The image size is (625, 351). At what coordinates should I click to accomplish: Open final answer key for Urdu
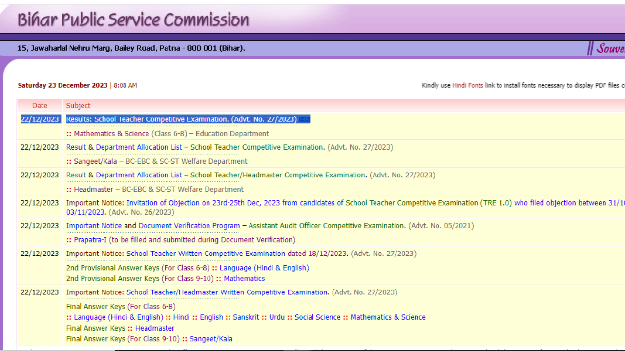[277, 317]
